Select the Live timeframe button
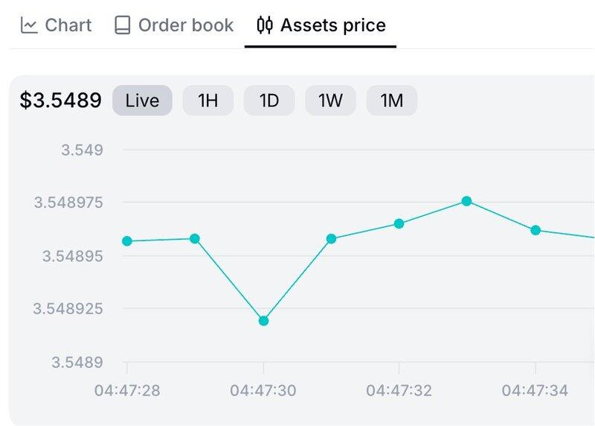The width and height of the screenshot is (595, 426). [x=142, y=101]
